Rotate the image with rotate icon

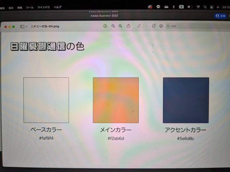tap(154, 26)
